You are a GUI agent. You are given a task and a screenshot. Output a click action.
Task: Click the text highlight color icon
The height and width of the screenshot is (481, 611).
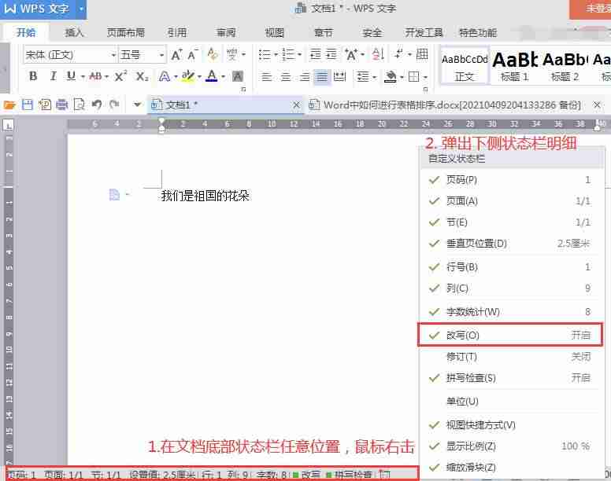[x=188, y=75]
